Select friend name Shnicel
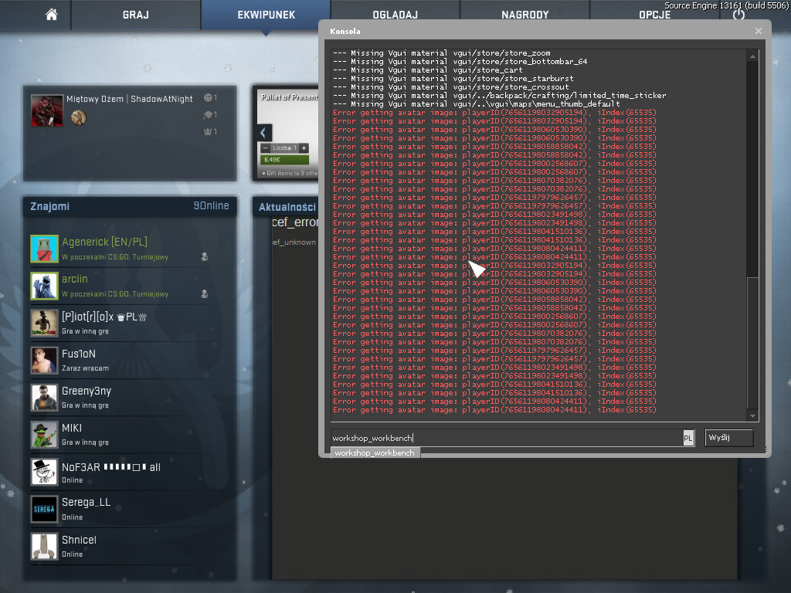Screen dimensions: 791x593 tap(79, 540)
